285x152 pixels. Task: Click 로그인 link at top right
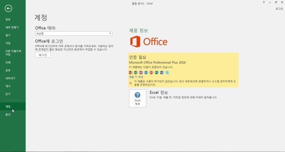click(x=279, y=9)
